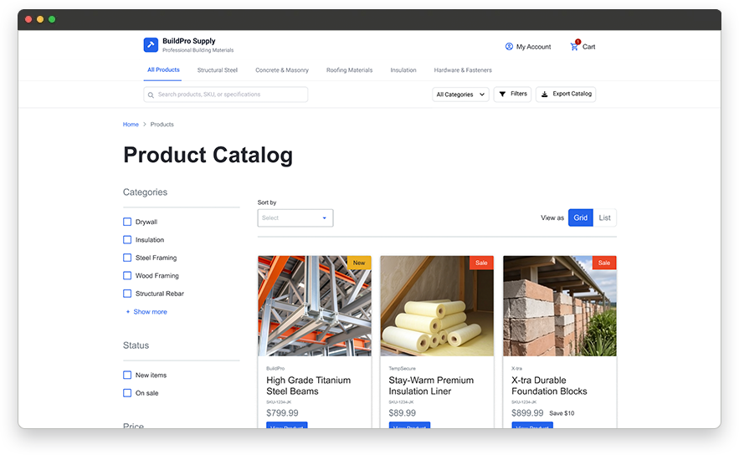The height and width of the screenshot is (455, 739).
Task: Click the search magnifier icon
Action: (x=151, y=95)
